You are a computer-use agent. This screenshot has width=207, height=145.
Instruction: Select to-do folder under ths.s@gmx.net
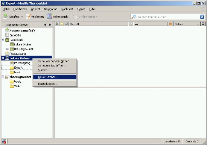coord(18,82)
